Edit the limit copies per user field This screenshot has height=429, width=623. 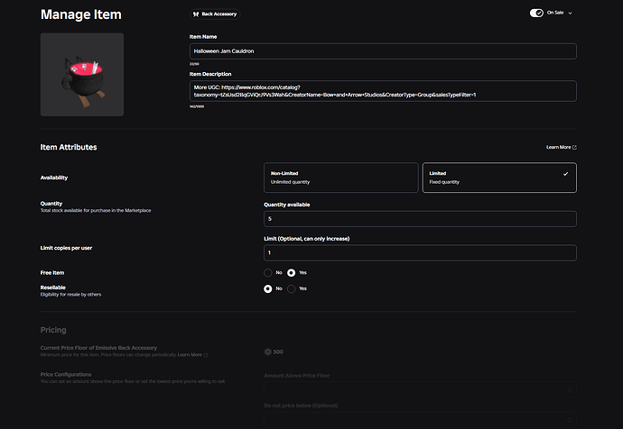pos(420,253)
